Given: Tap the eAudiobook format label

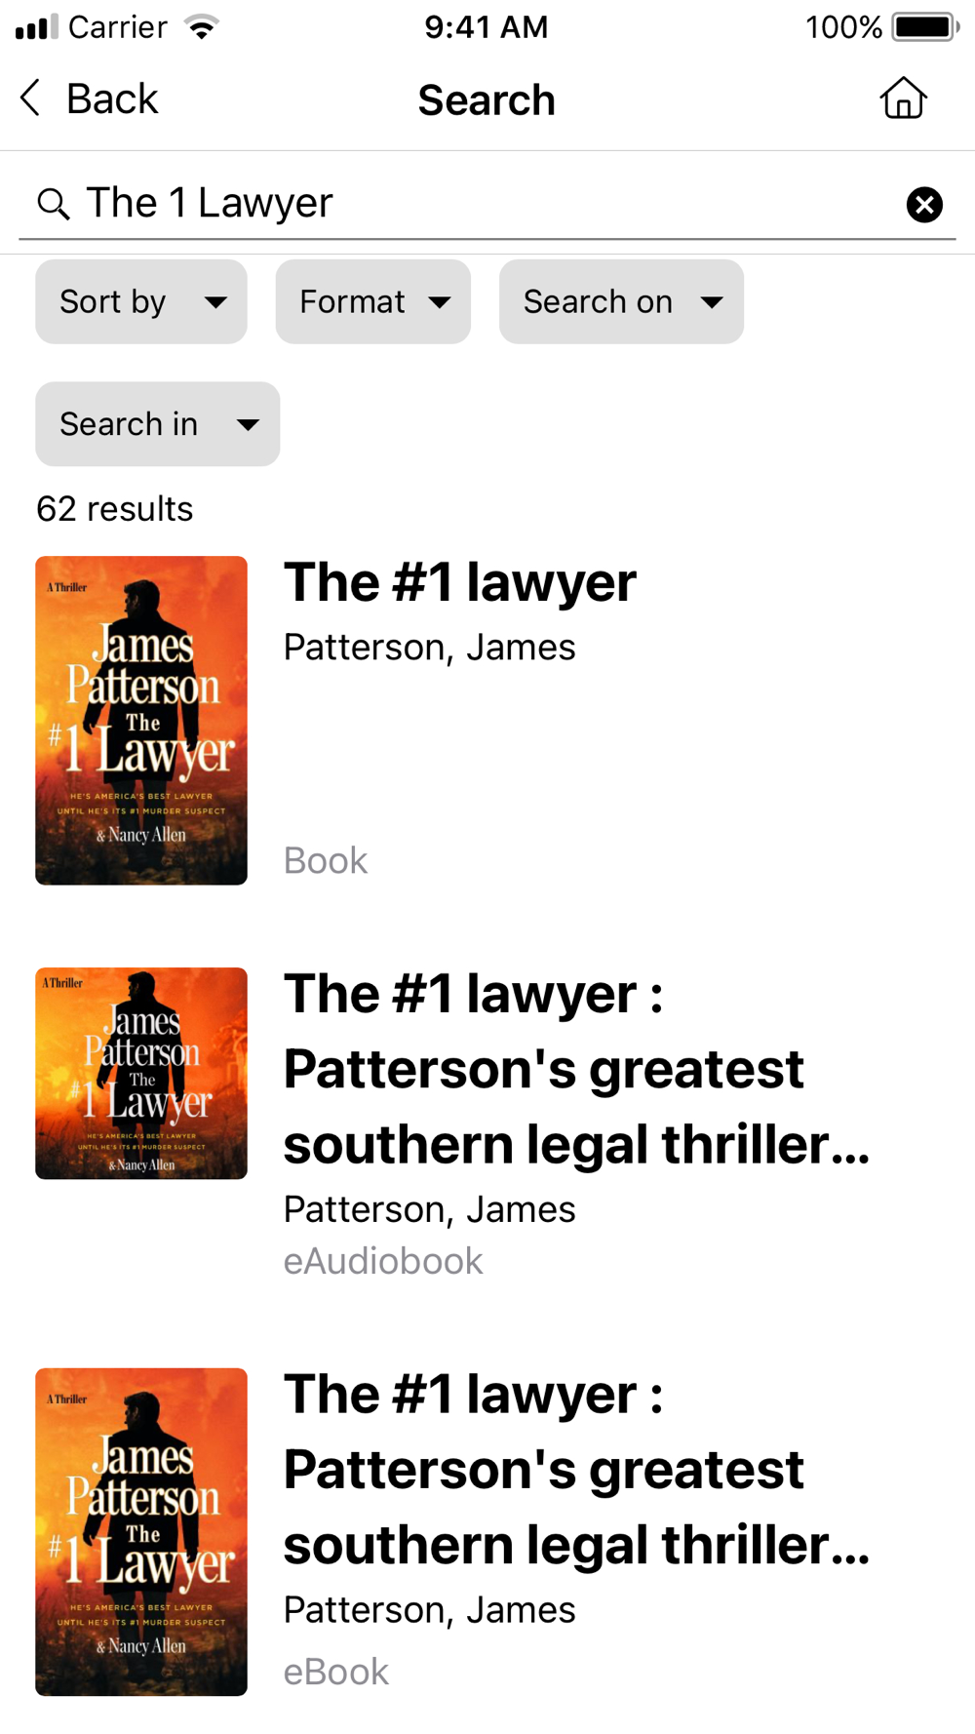Looking at the screenshot, I should (x=383, y=1261).
